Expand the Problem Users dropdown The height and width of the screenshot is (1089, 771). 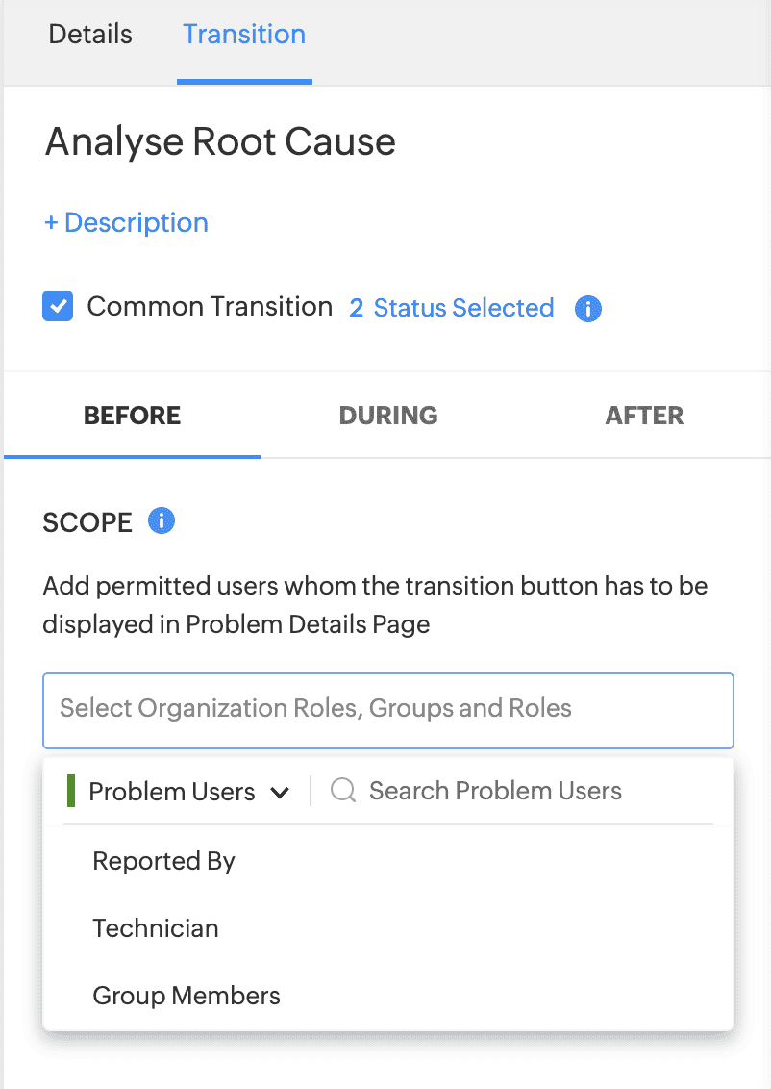click(187, 792)
